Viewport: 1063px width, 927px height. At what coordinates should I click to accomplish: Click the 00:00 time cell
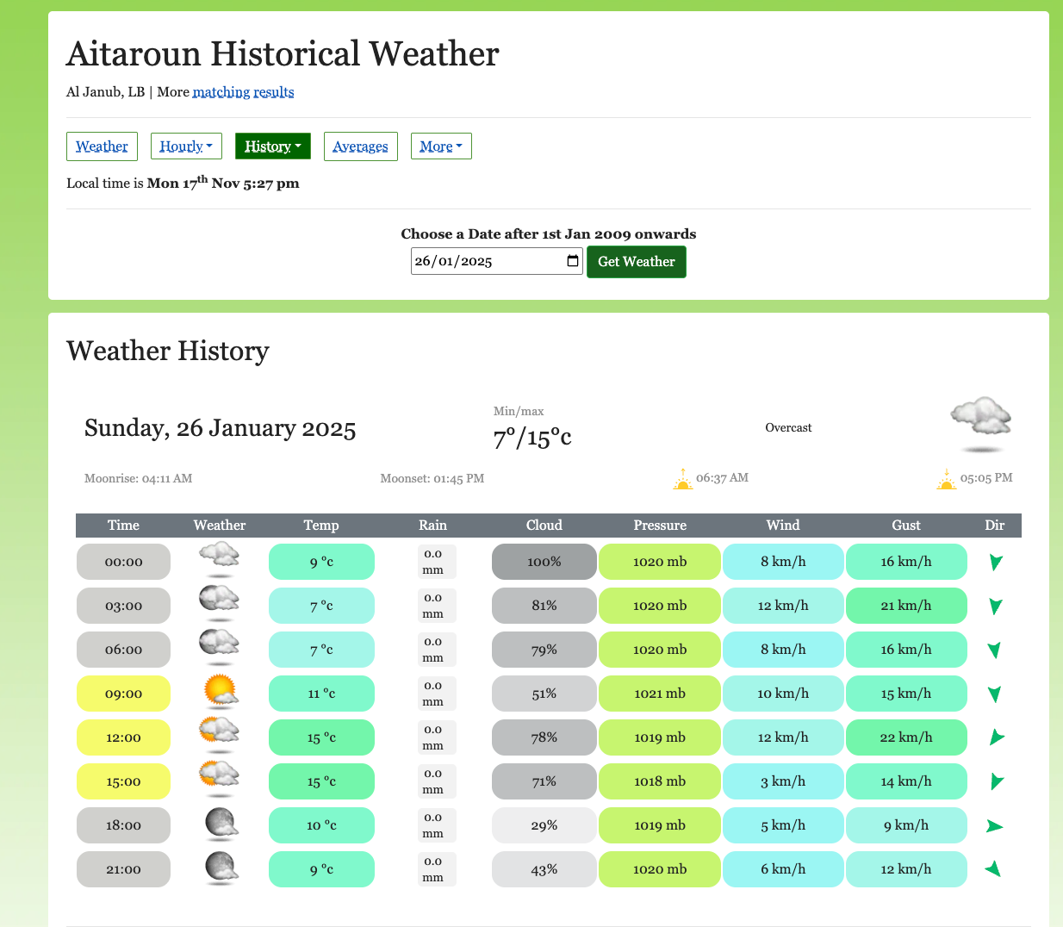[x=123, y=562]
